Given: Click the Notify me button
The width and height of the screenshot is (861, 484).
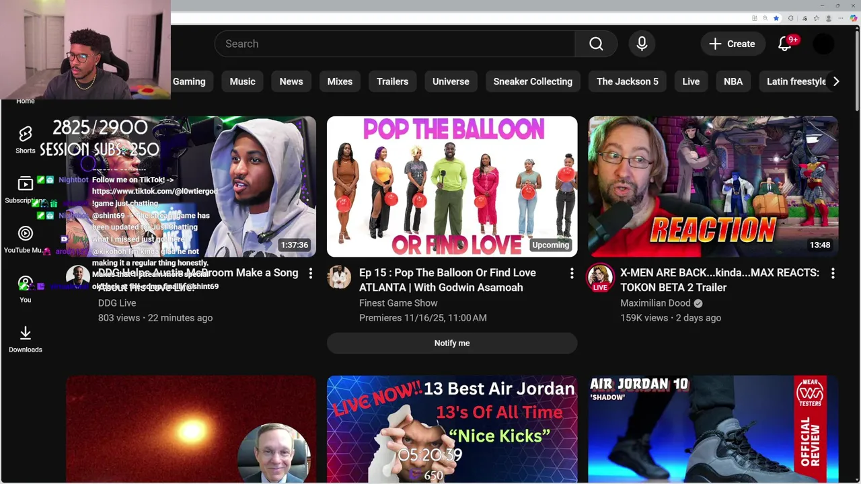Looking at the screenshot, I should pyautogui.click(x=452, y=343).
